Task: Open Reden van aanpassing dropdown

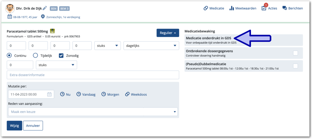Action: pyautogui.click(x=92, y=112)
